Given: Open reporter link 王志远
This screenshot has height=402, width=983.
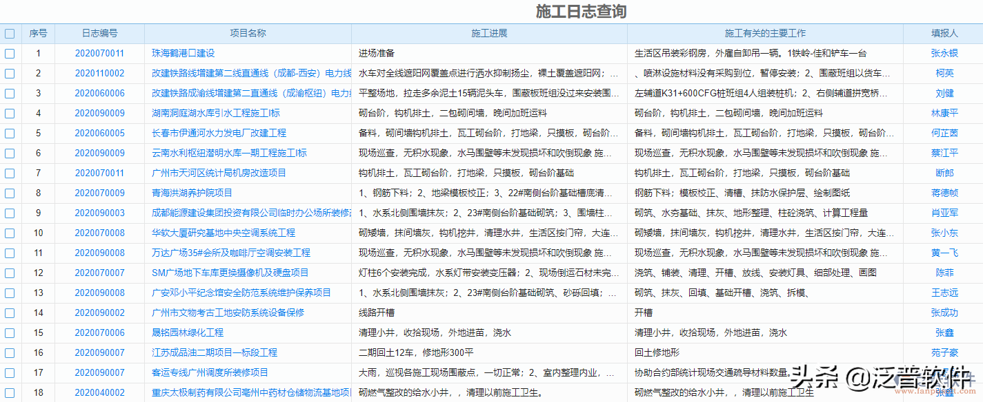Looking at the screenshot, I should (944, 293).
